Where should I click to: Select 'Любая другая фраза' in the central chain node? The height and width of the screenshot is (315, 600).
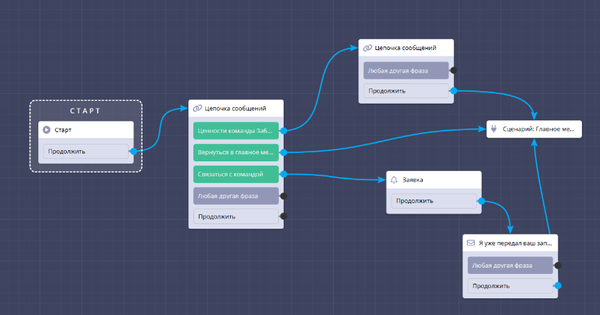236,196
